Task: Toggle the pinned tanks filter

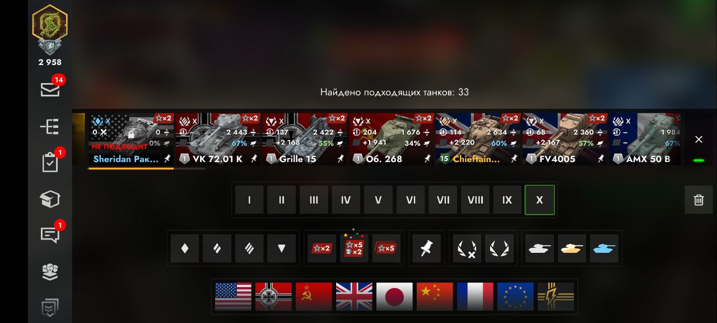Action: [x=427, y=248]
